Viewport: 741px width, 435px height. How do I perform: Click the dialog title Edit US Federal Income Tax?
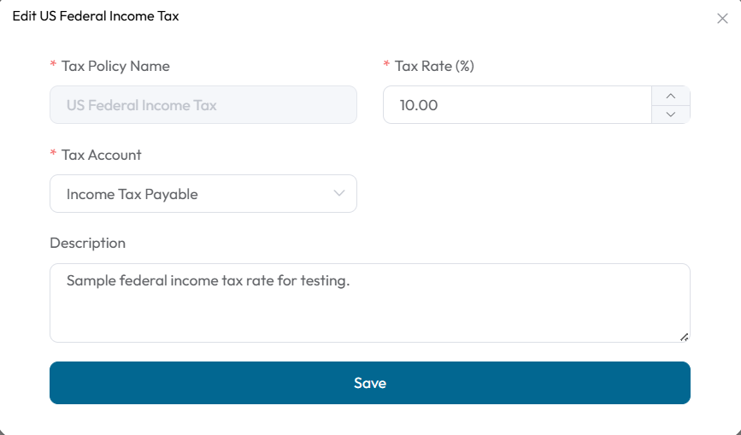tap(96, 16)
